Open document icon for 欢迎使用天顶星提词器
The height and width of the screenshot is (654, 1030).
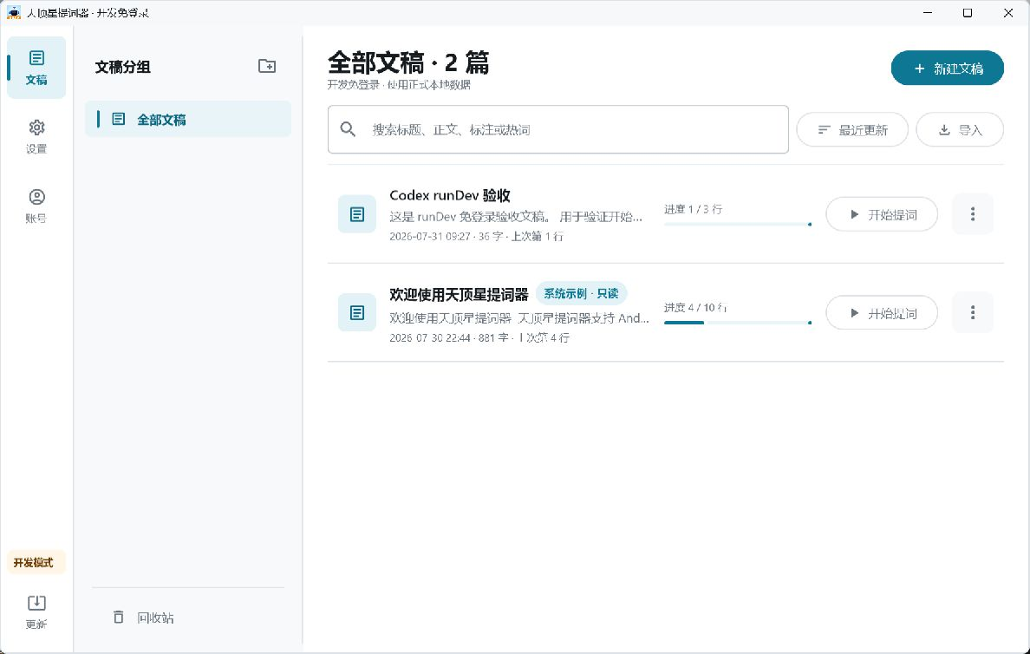(x=356, y=312)
